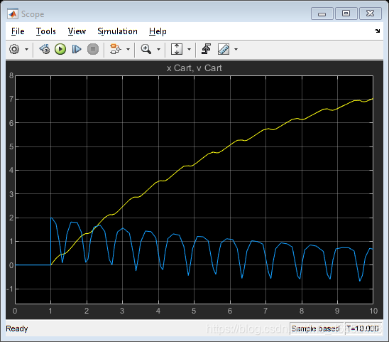Expand the Configuration Properties dropdown arrow

[26, 49]
